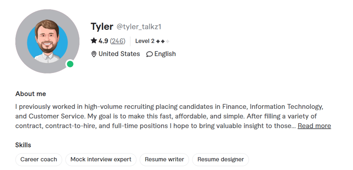Click the star rating icon
This screenshot has height=170, width=353.
click(94, 41)
